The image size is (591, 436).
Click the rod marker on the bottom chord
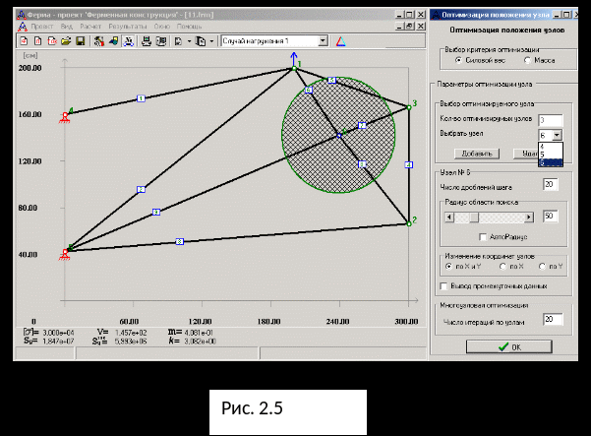point(180,241)
